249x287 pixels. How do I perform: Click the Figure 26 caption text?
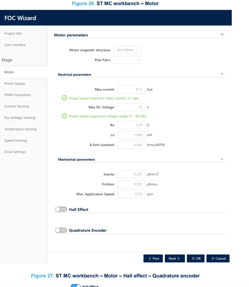(115, 3)
